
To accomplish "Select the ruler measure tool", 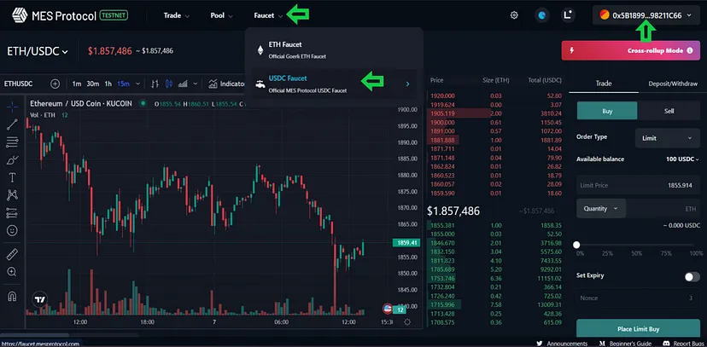I will [13, 253].
